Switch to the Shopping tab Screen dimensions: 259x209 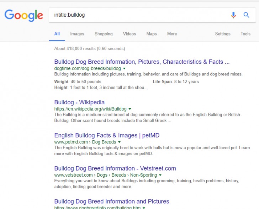pyautogui.click(x=104, y=34)
